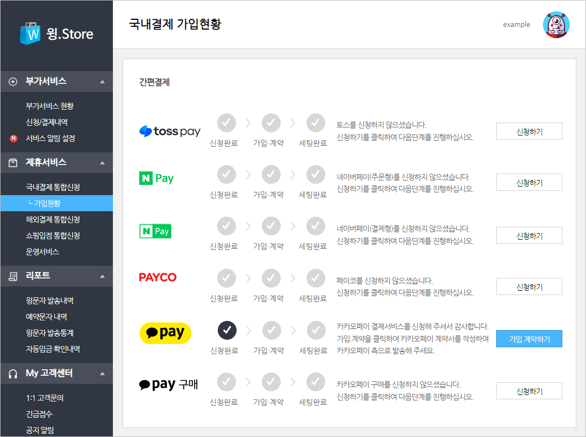The image size is (586, 437).
Task: Open 공지 알림 menu item
Action: tap(40, 430)
